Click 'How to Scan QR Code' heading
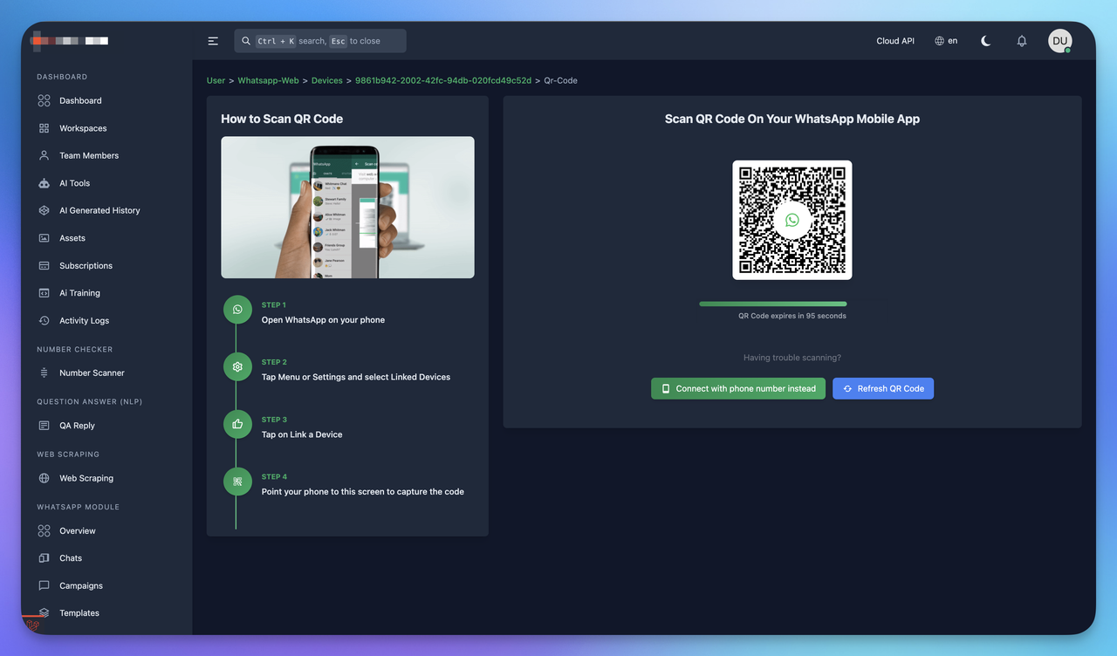The width and height of the screenshot is (1117, 656). 282,119
